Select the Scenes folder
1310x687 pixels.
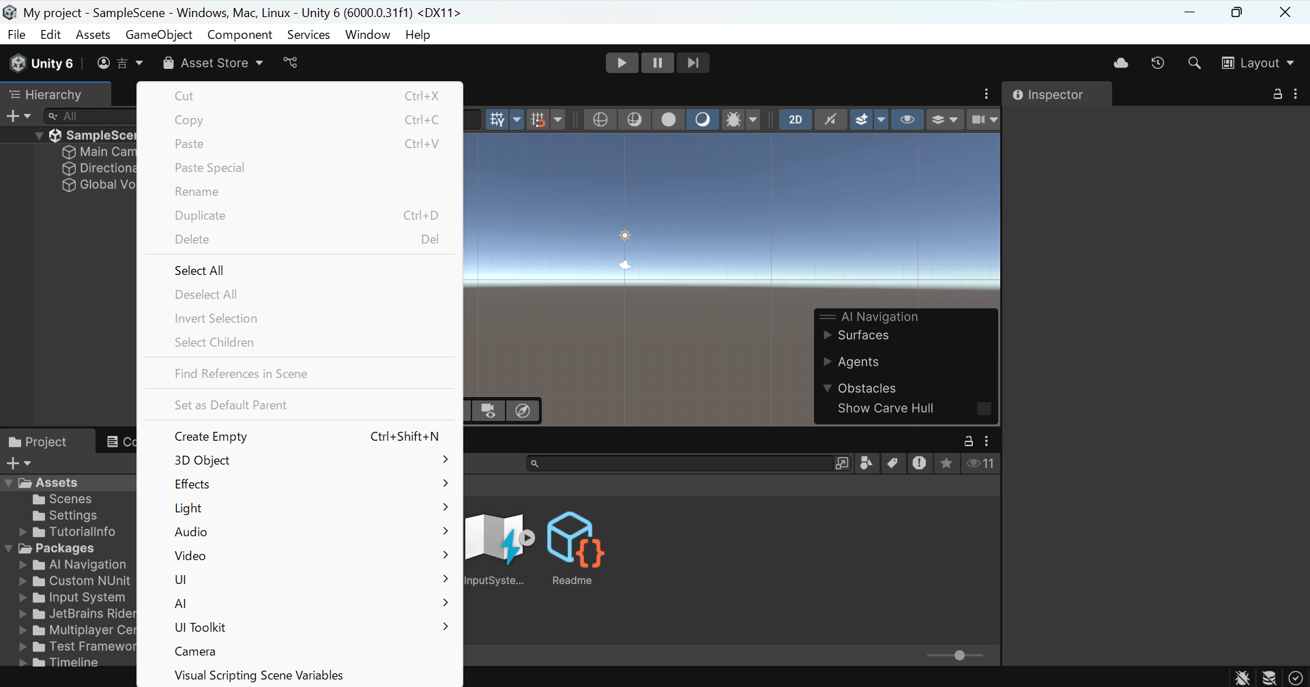tap(62, 499)
